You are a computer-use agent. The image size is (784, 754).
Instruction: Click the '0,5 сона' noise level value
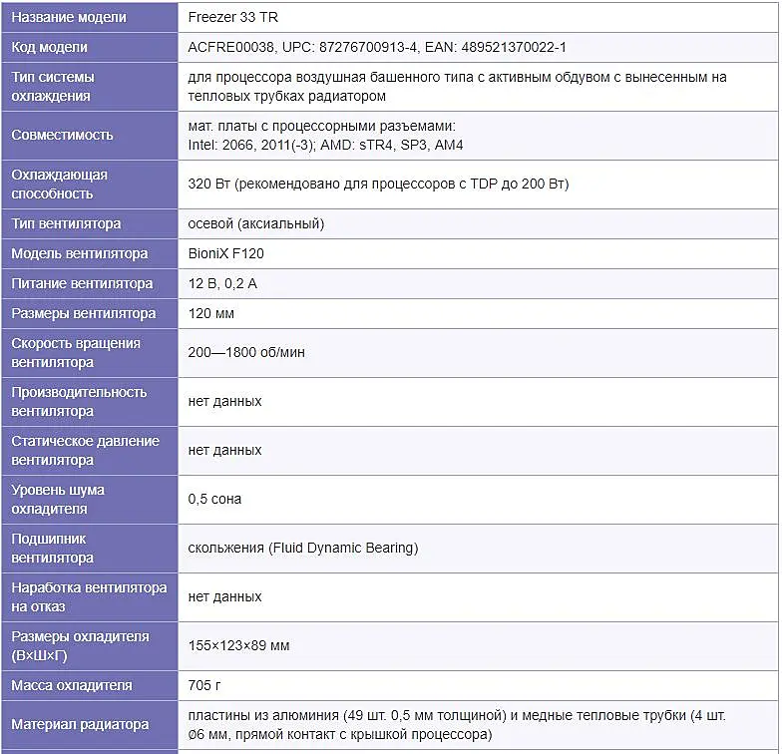(214, 500)
